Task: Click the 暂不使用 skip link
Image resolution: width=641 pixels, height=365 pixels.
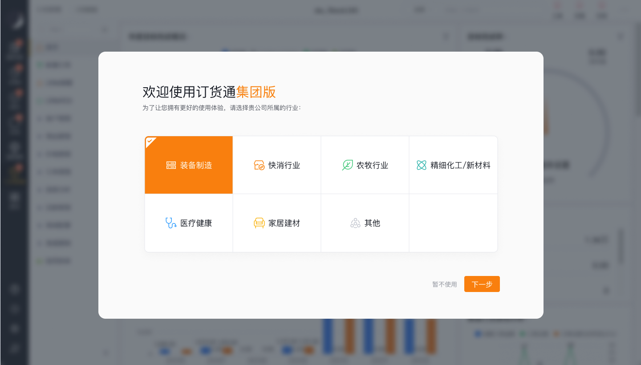Action: pos(444,284)
